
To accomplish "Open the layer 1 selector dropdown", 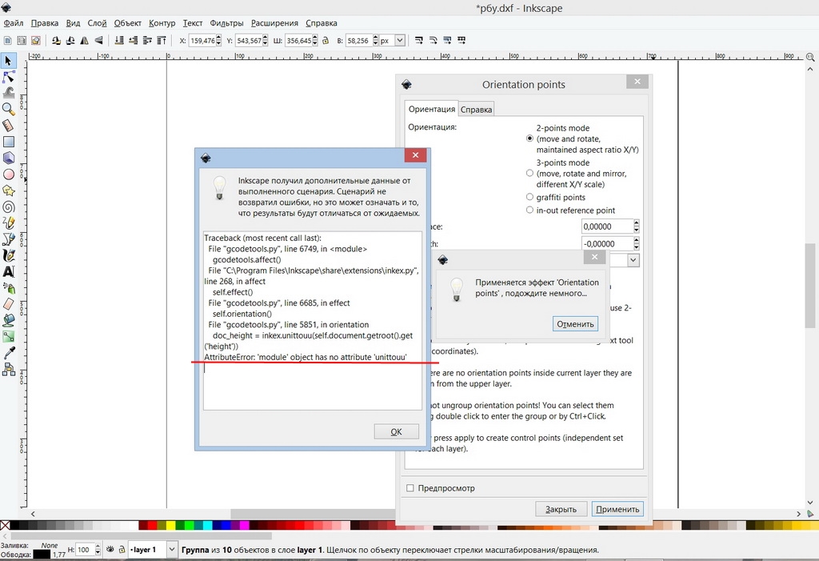I will point(172,550).
